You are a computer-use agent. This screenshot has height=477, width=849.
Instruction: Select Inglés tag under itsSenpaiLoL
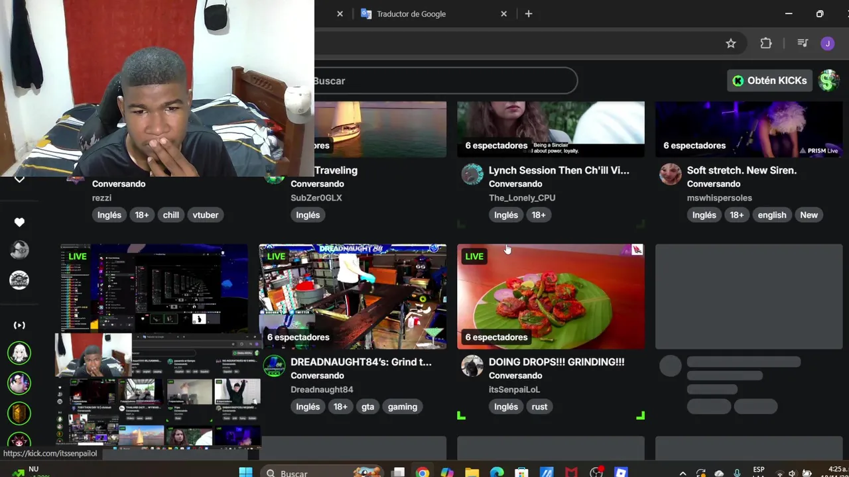506,407
